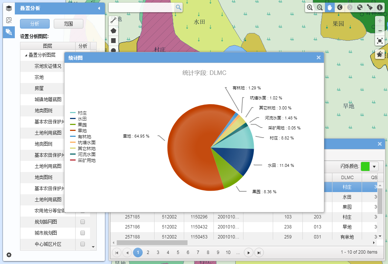Click layer list scroll down arrow

point(93,247)
